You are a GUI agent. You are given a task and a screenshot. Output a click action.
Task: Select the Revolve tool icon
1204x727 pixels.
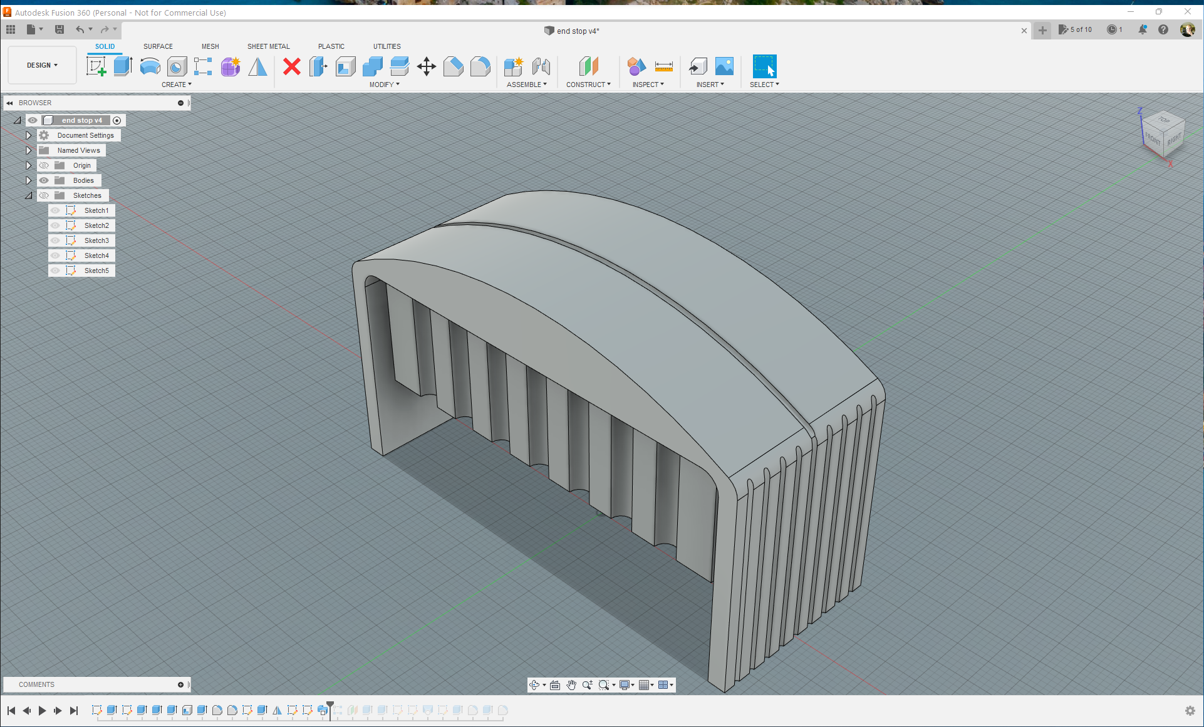[x=150, y=67]
